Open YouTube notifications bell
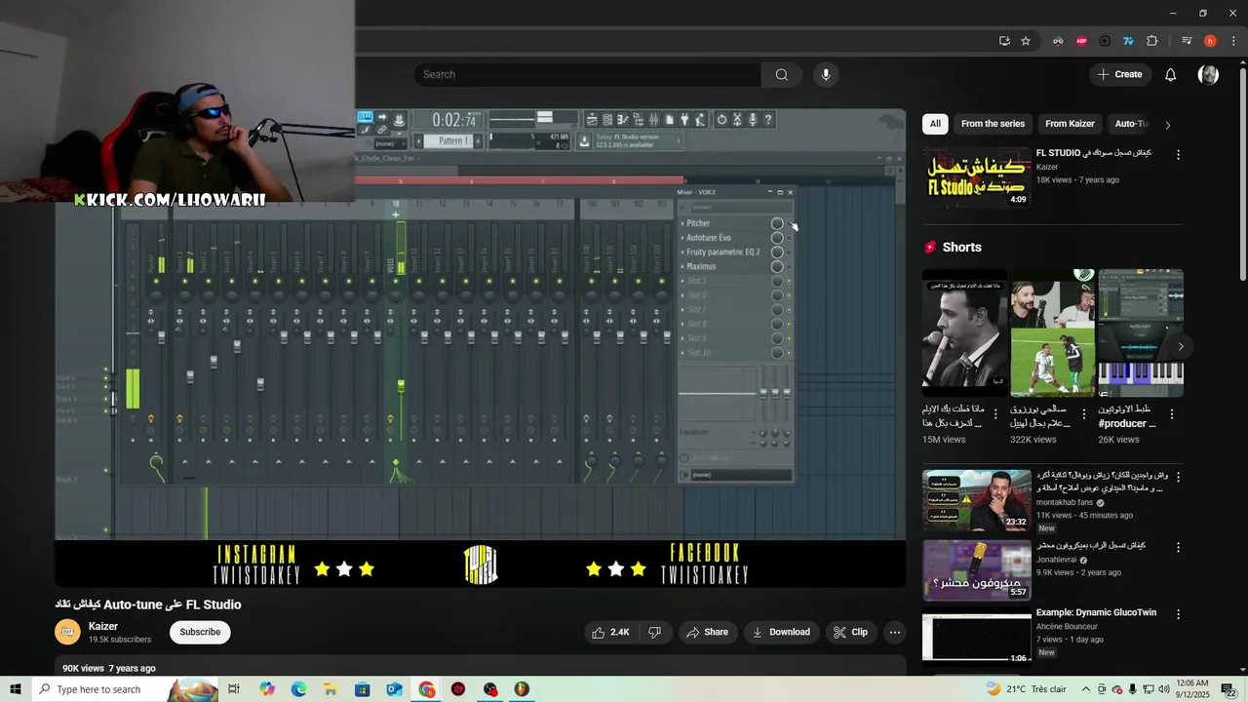The image size is (1248, 702). coord(1171,74)
